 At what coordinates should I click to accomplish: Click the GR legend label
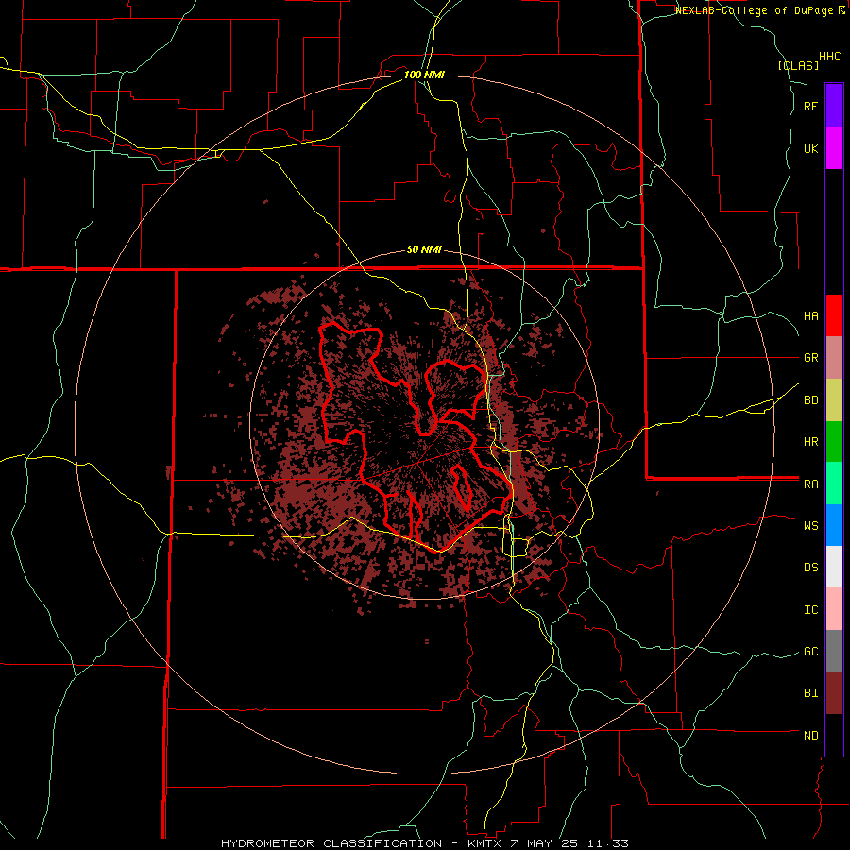click(x=810, y=358)
